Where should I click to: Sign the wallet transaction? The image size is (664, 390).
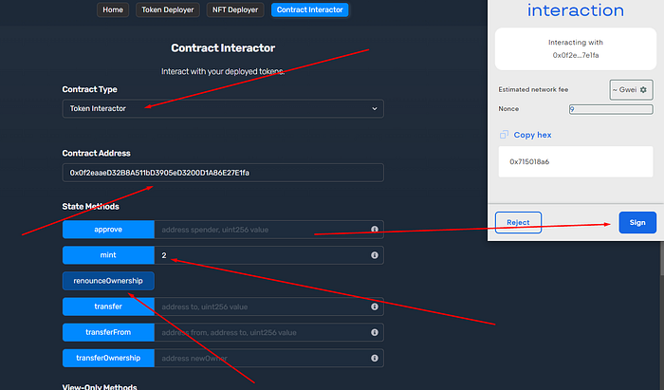coord(637,223)
